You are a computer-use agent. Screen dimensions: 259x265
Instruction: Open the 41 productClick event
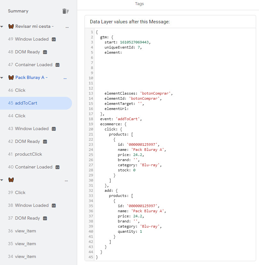pos(25,154)
